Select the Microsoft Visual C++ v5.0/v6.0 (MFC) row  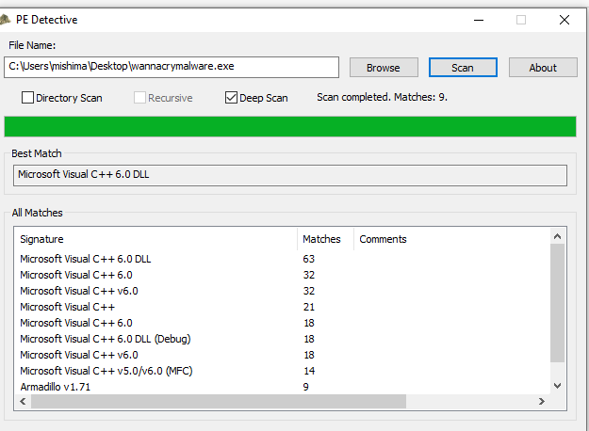tap(282, 371)
